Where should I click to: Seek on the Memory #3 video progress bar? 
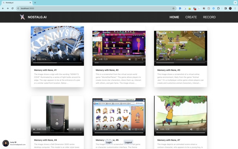[x=180, y=63]
